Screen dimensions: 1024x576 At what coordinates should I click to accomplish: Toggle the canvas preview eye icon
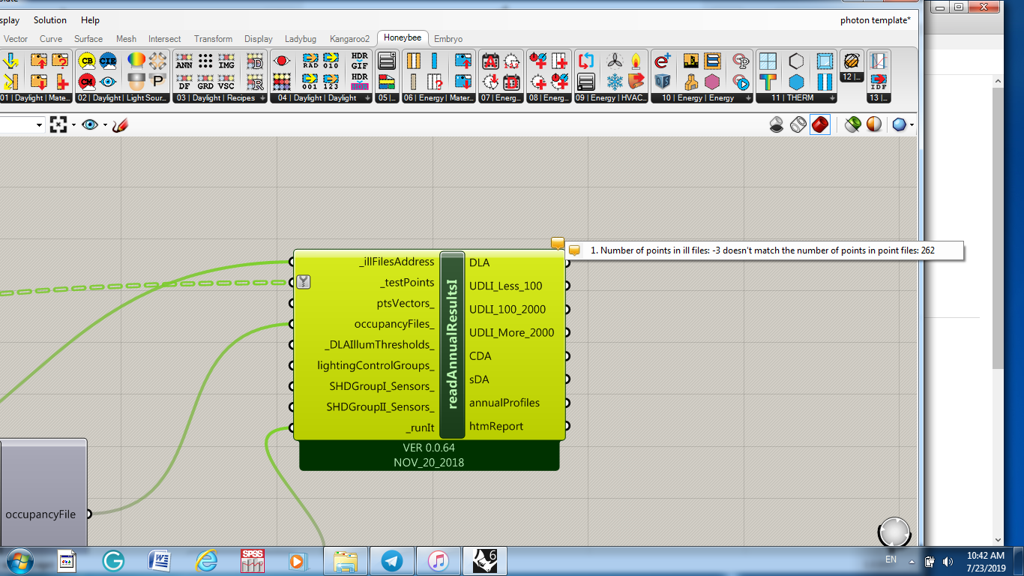90,125
